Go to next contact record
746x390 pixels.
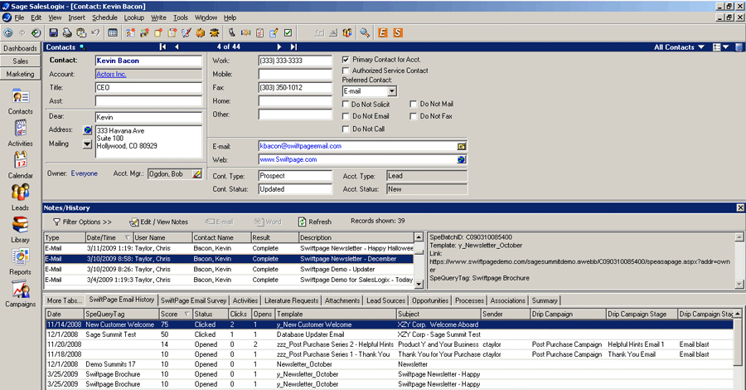tap(279, 46)
